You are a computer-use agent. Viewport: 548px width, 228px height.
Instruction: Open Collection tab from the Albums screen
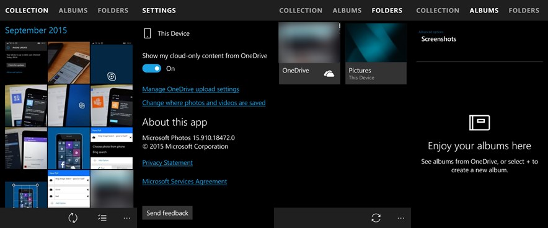(x=438, y=11)
